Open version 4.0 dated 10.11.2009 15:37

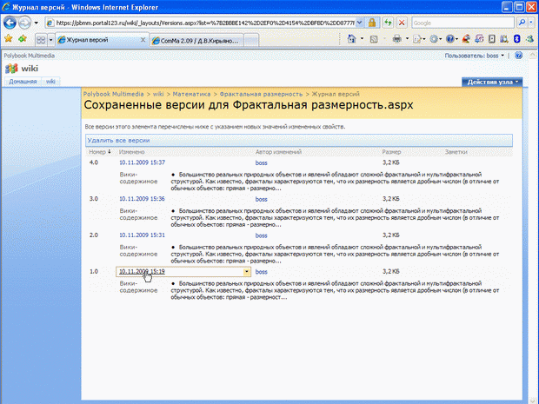[142, 162]
